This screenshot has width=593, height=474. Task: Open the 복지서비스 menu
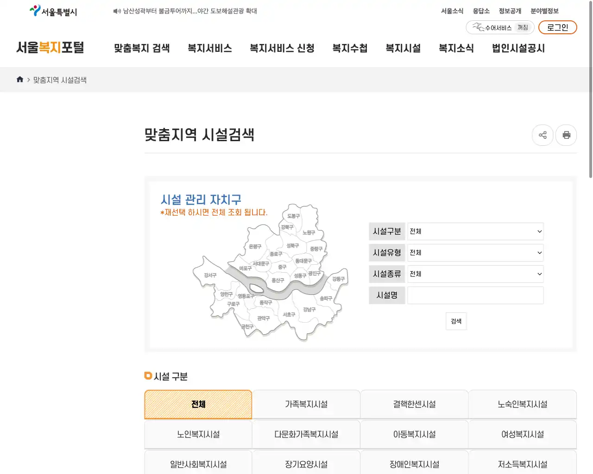210,48
